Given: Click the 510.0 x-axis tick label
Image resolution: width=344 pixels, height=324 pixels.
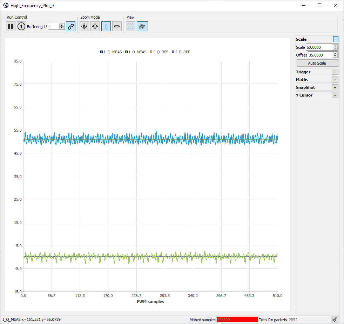Looking at the screenshot, I should [x=277, y=296].
